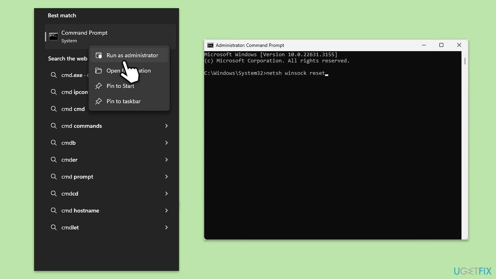496x279 pixels.
Task: Click the search icon beside cmd.exe
Action: point(54,75)
